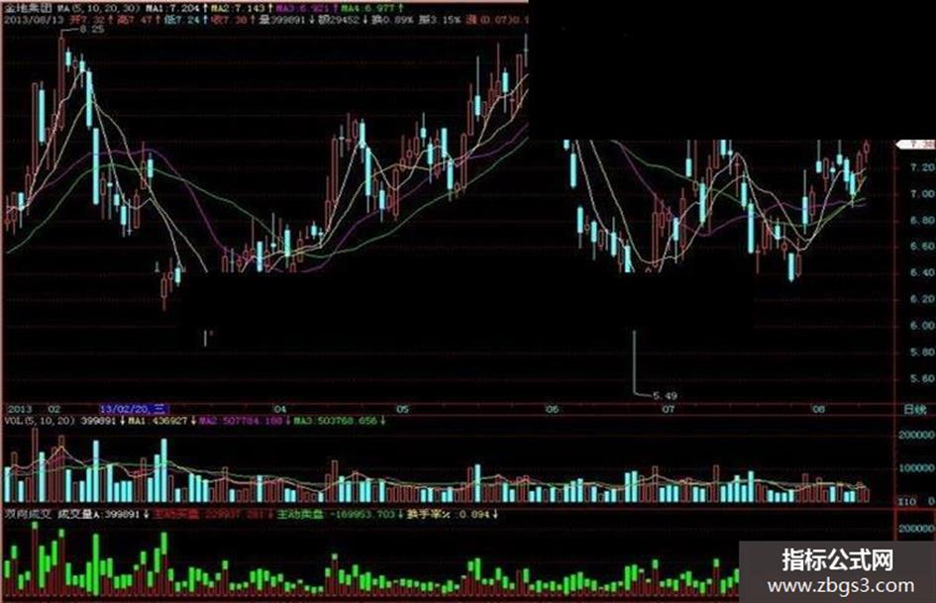936x603 pixels.
Task: Click the 5.49 low price label
Action: pyautogui.click(x=665, y=396)
